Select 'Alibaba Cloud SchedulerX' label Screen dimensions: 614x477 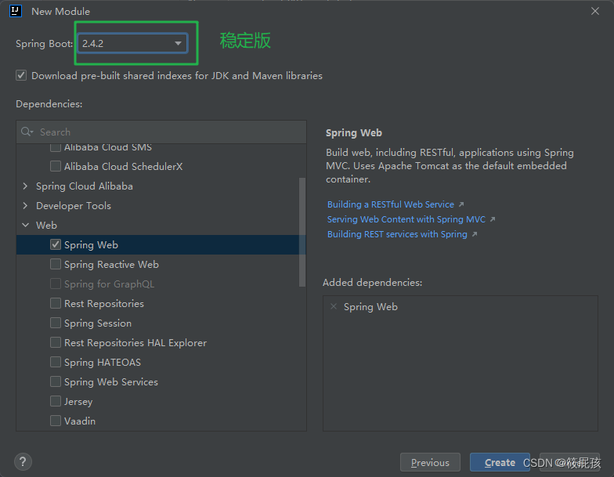point(124,166)
